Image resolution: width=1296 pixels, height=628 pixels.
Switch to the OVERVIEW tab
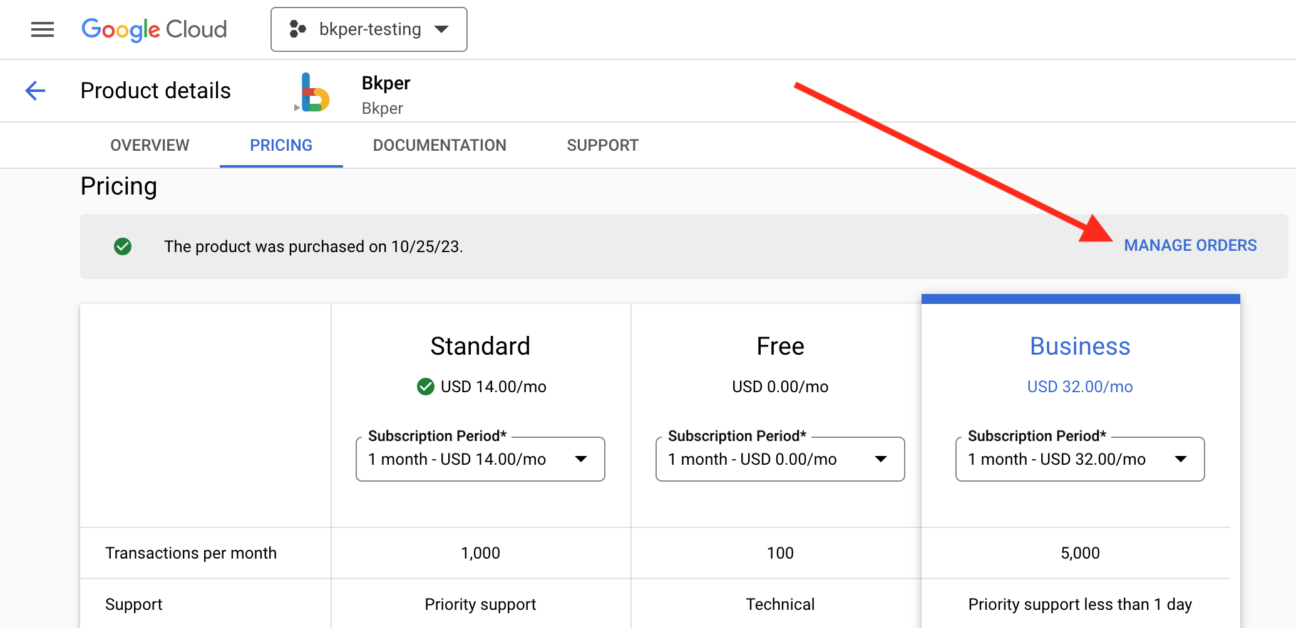pyautogui.click(x=150, y=144)
